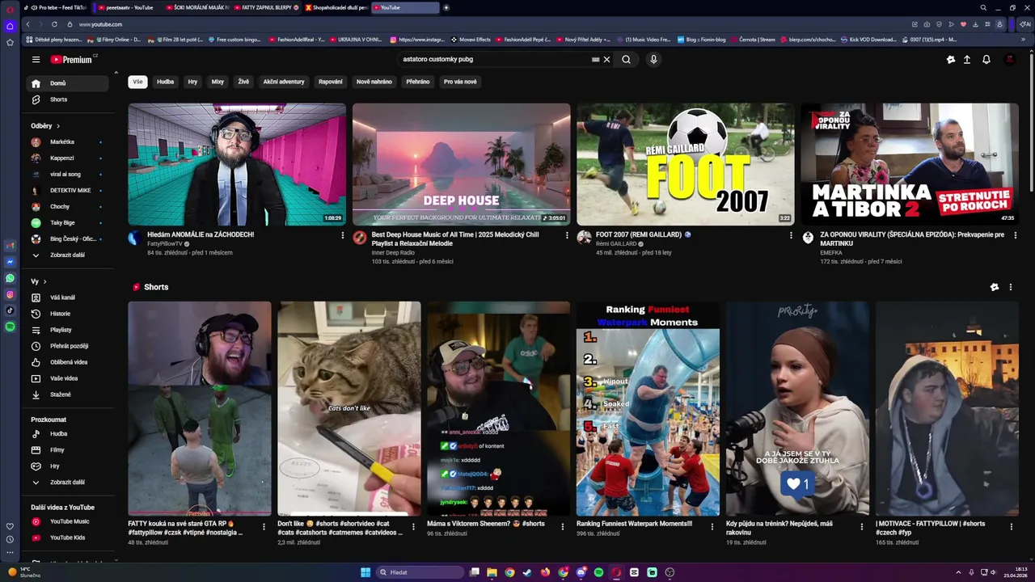Select the Hudba filter chip
1035x582 pixels.
click(x=165, y=82)
